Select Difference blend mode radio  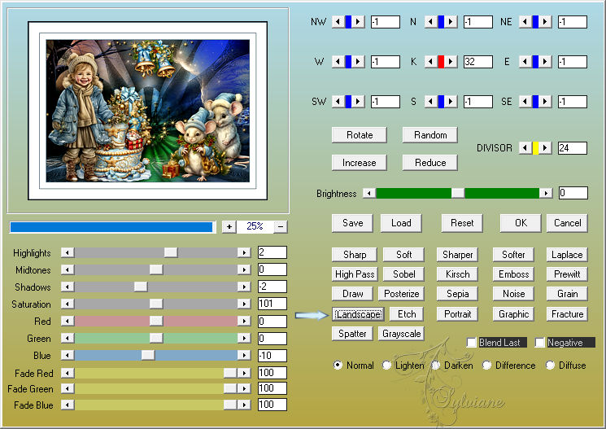tap(487, 366)
